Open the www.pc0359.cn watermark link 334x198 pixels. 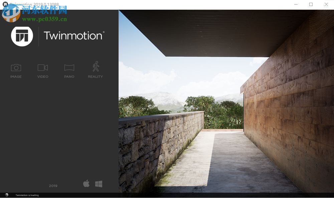(x=44, y=19)
